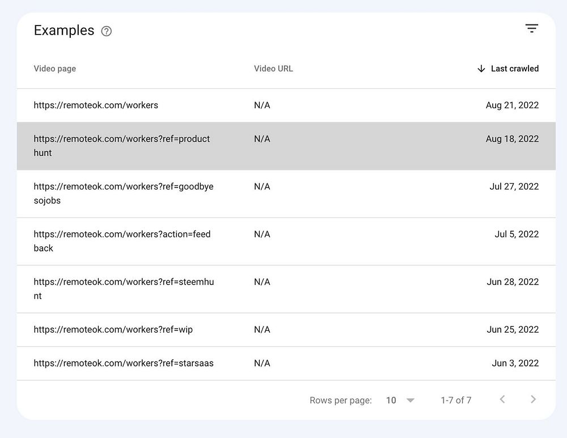Screen dimensions: 567x438
Task: Sort by Last crawled column header
Action: (514, 69)
